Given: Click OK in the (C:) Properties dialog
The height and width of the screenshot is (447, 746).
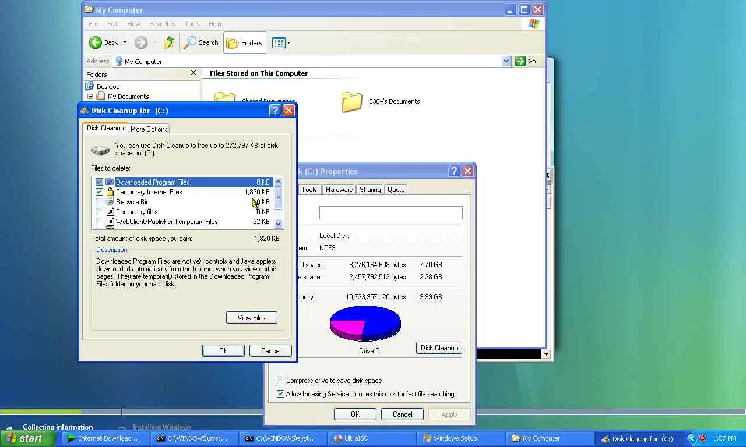Looking at the screenshot, I should point(355,414).
